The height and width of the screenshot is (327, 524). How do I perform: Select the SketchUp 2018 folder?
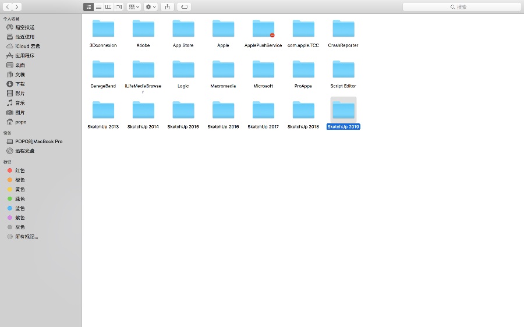click(x=303, y=110)
